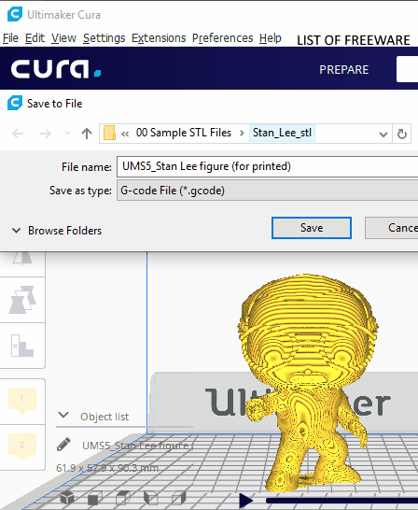Screen dimensions: 418x510
Task: Open the Edit menu
Action: pos(35,38)
